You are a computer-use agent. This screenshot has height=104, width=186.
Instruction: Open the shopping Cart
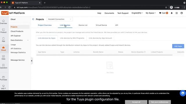tap(163, 13)
